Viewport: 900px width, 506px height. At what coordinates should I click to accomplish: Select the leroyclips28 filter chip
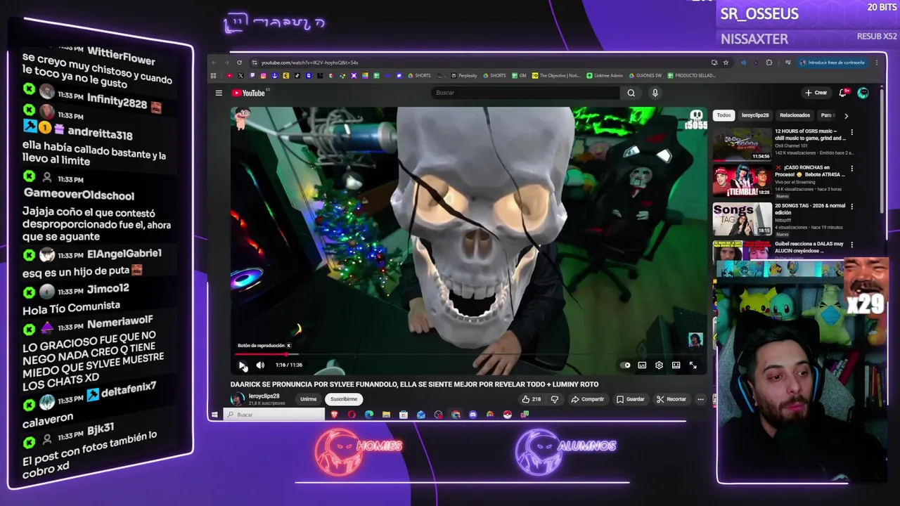755,115
